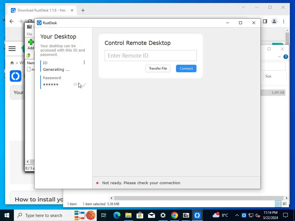
Task: Switch to Chrome from taskbar
Action: (174, 215)
